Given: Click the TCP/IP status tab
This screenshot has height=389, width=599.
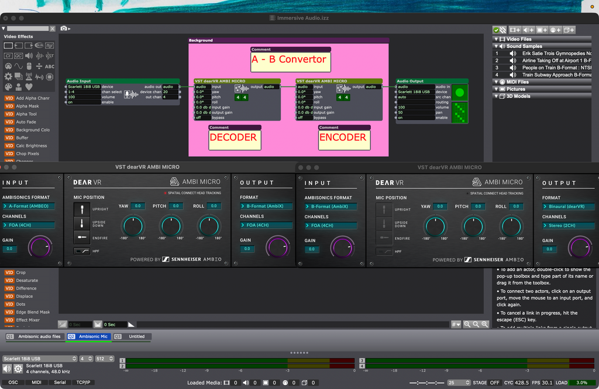Looking at the screenshot, I should tap(83, 382).
